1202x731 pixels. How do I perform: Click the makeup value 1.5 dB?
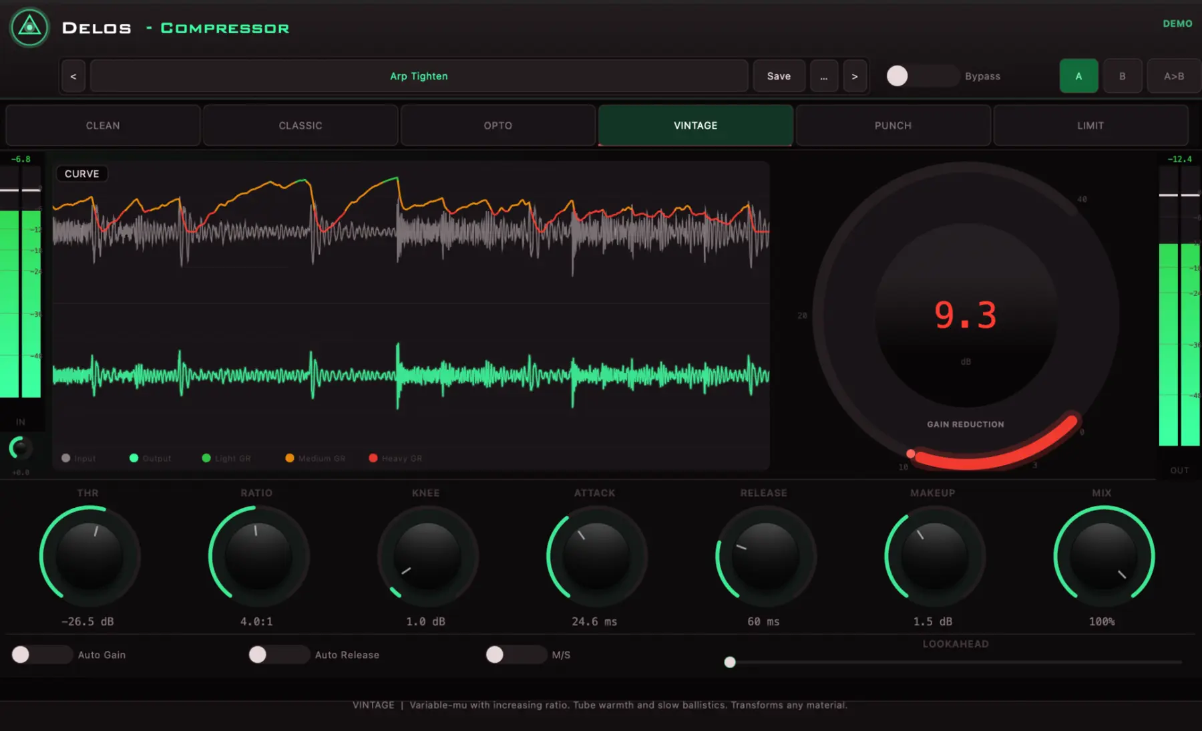point(933,621)
